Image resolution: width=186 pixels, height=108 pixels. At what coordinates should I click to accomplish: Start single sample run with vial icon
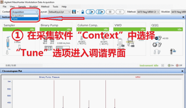click(x=90, y=12)
